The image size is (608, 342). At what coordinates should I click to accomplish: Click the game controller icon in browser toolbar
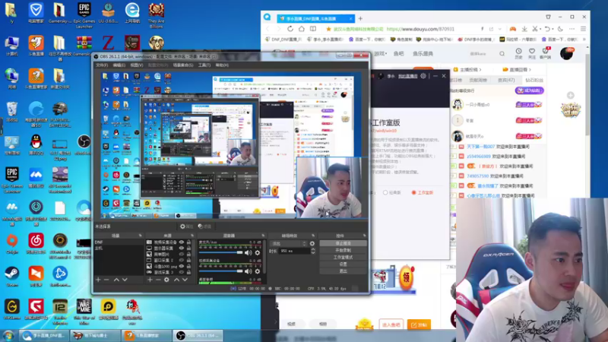512,29
